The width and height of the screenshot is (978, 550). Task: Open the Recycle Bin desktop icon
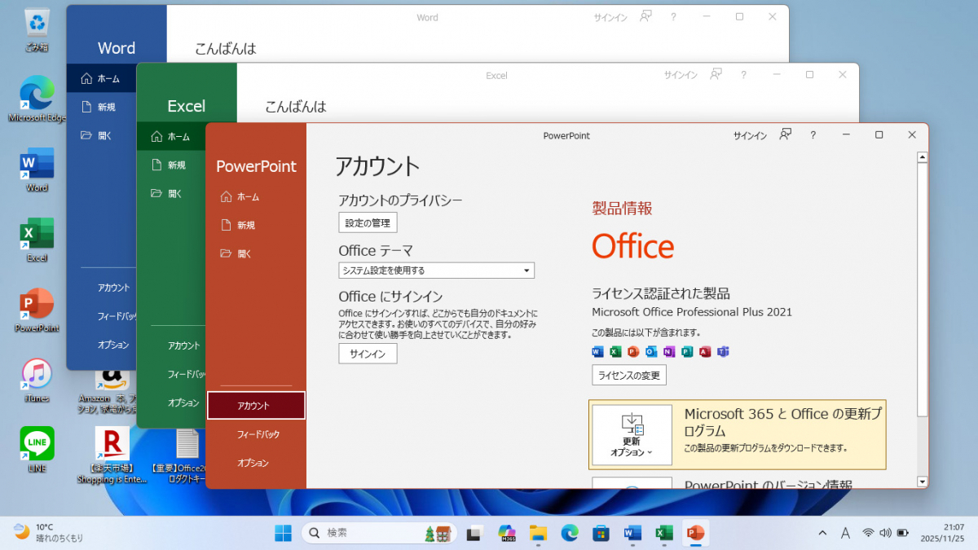click(37, 29)
